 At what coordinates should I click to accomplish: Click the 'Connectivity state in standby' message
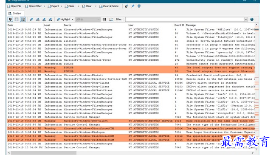coord(220,60)
